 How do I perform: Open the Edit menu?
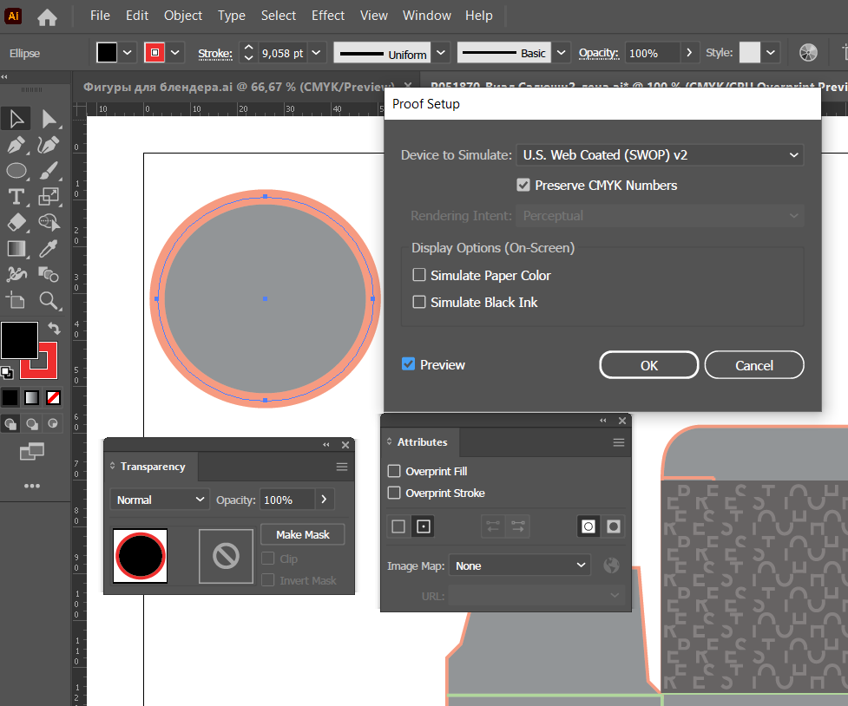[137, 16]
